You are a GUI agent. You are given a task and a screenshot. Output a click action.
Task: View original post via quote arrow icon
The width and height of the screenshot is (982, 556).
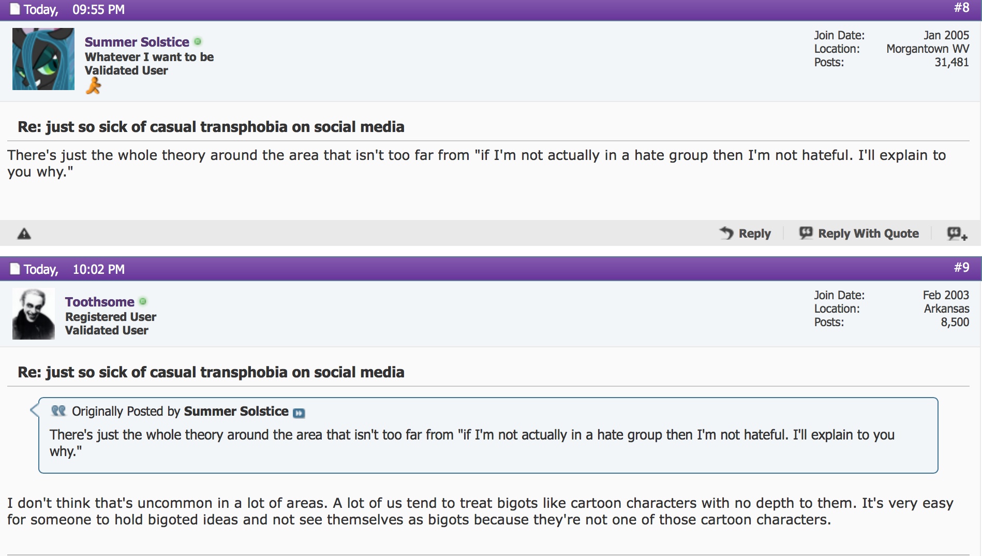coord(299,413)
